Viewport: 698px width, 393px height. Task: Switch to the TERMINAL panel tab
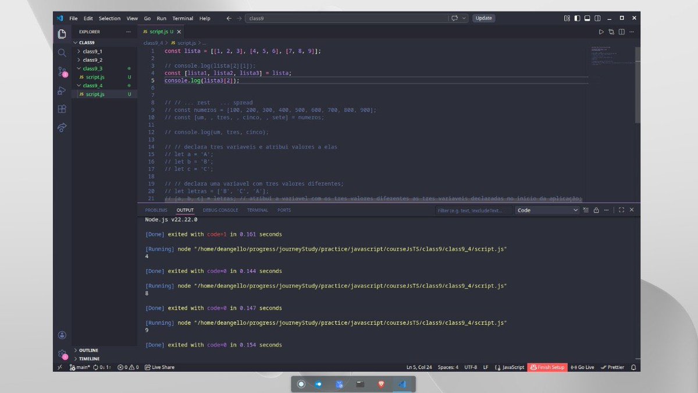[x=258, y=210]
